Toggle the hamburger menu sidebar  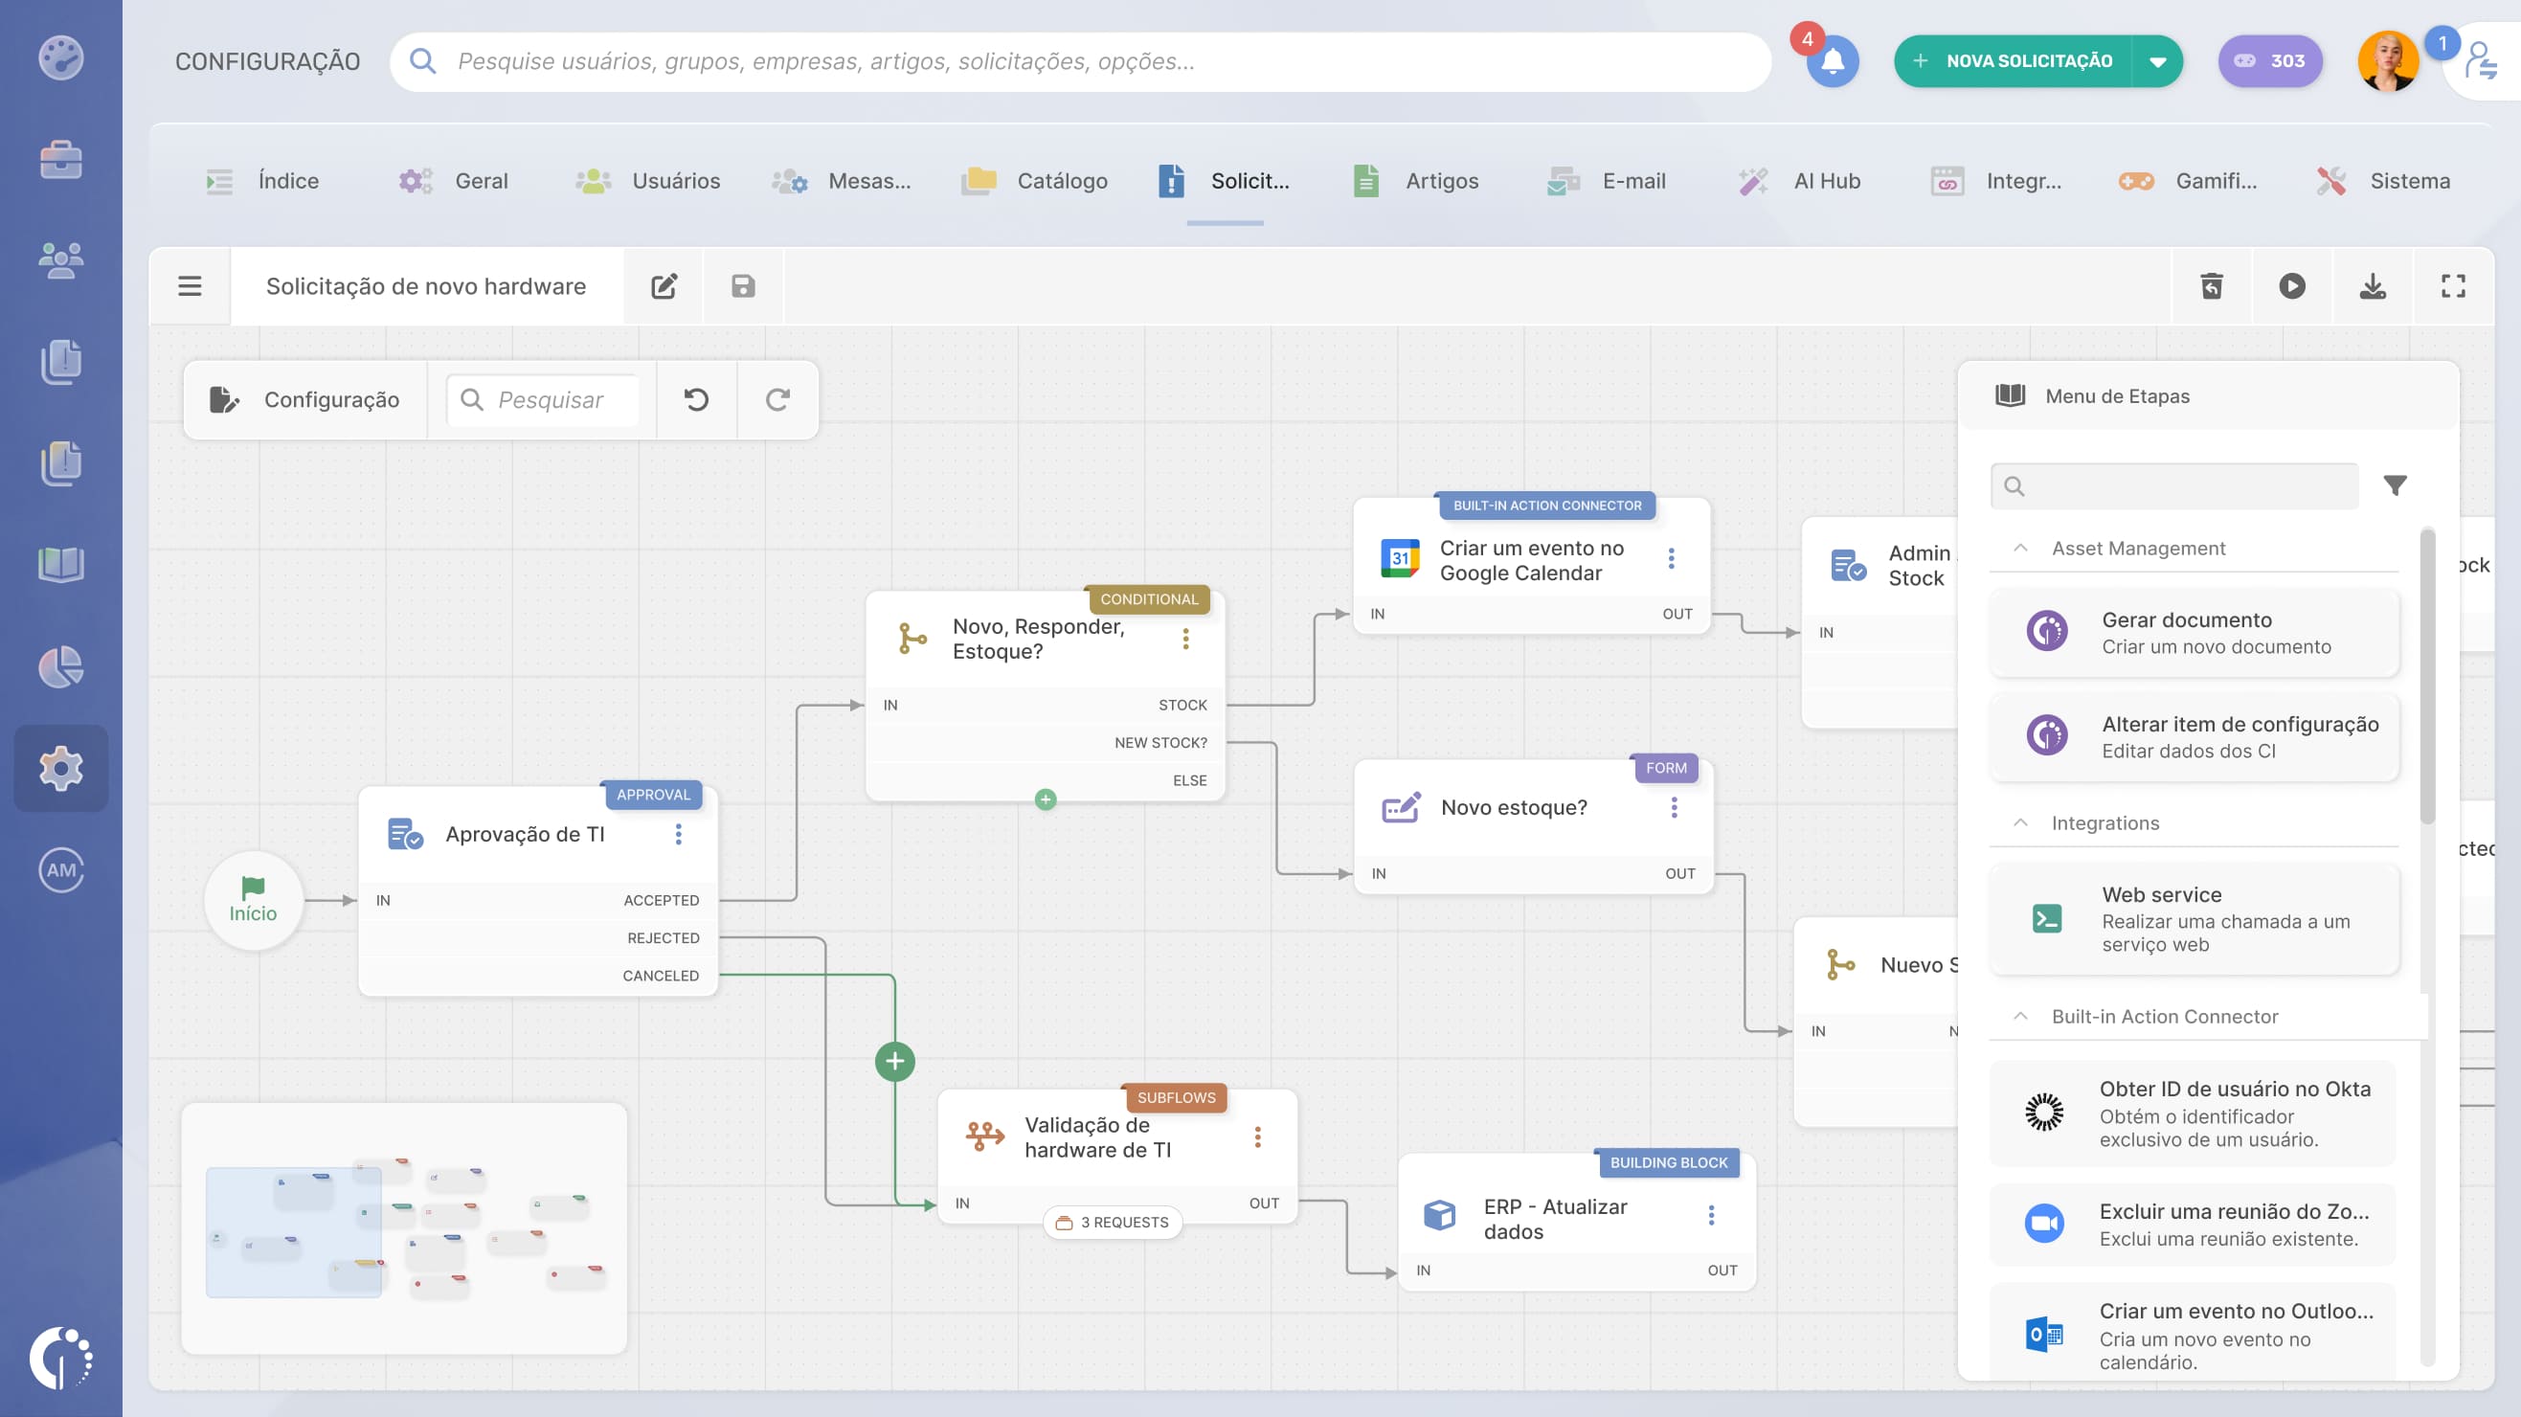(x=190, y=285)
